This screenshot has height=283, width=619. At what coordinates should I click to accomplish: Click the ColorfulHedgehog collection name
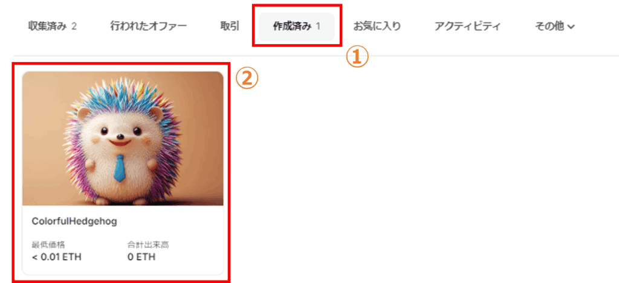(x=74, y=221)
